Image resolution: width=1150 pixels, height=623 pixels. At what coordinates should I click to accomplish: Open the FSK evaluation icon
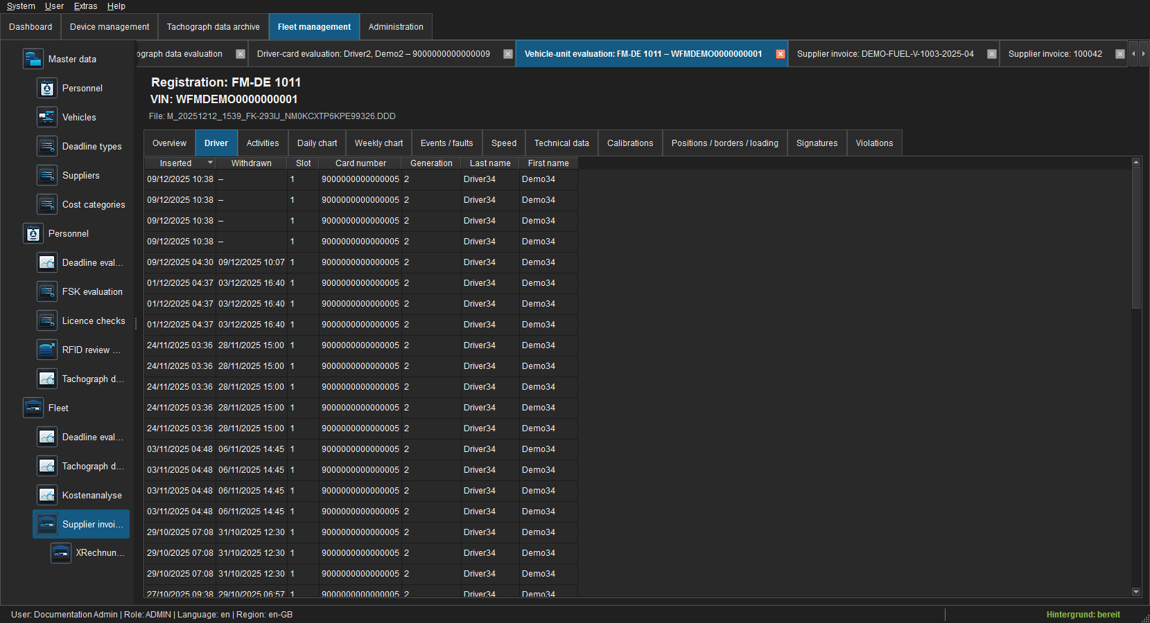click(47, 291)
